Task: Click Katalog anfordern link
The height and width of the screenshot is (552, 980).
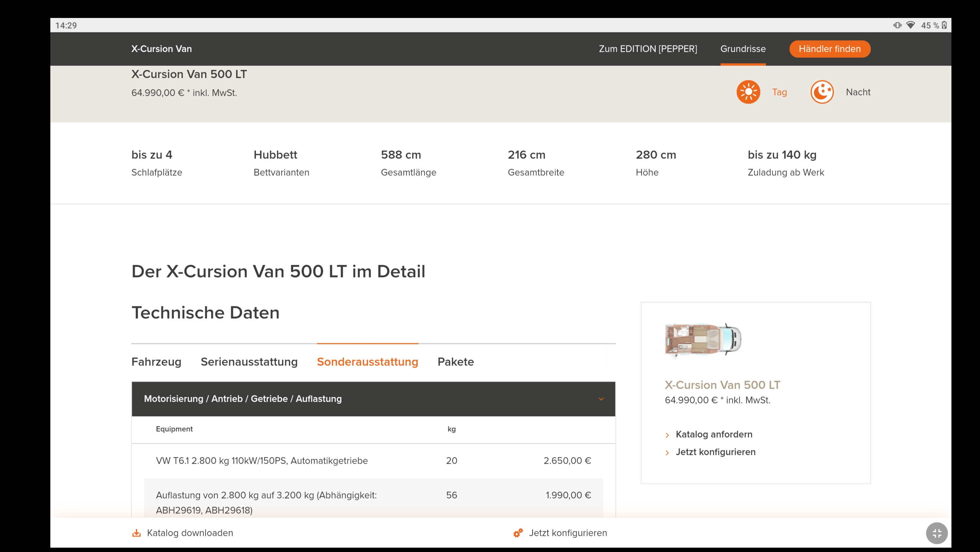Action: coord(714,434)
